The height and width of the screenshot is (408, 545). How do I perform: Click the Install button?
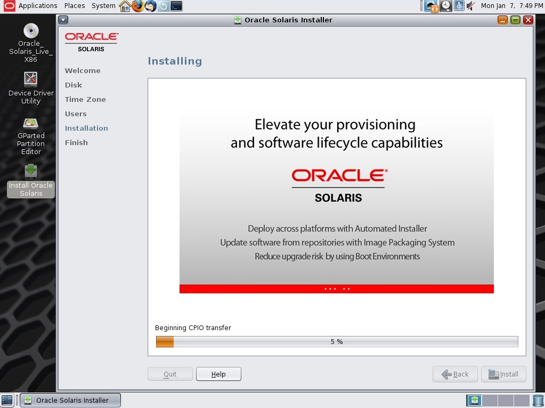[x=503, y=374]
